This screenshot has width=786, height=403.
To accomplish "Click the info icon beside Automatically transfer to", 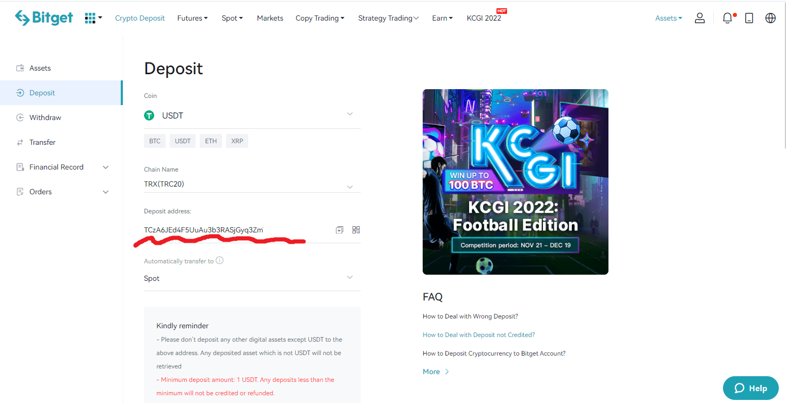I will tap(219, 261).
